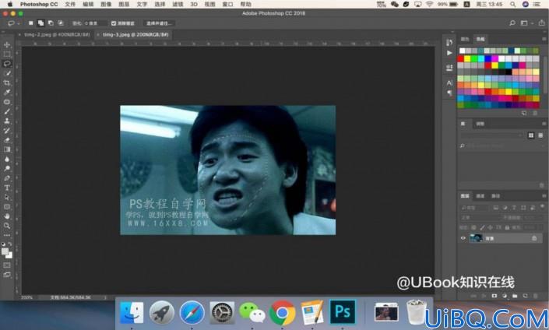Viewport: 549px width, 330px height.
Task: Switch default foreground and background colors
Action: [3, 244]
